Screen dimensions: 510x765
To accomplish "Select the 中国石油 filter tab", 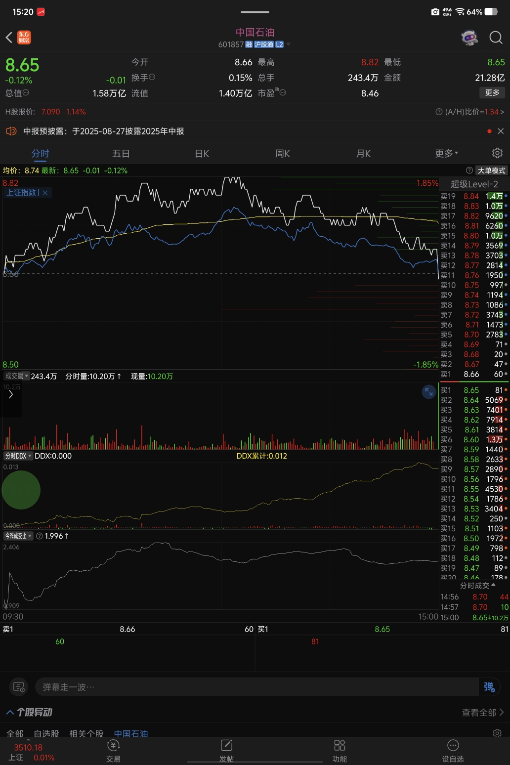I will click(131, 733).
